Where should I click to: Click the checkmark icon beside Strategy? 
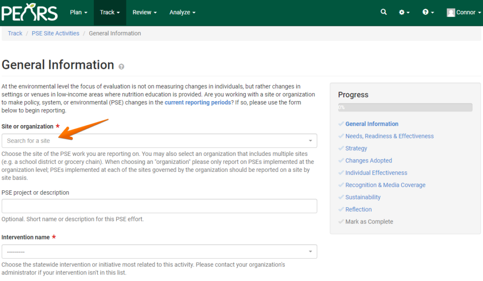coord(341,148)
